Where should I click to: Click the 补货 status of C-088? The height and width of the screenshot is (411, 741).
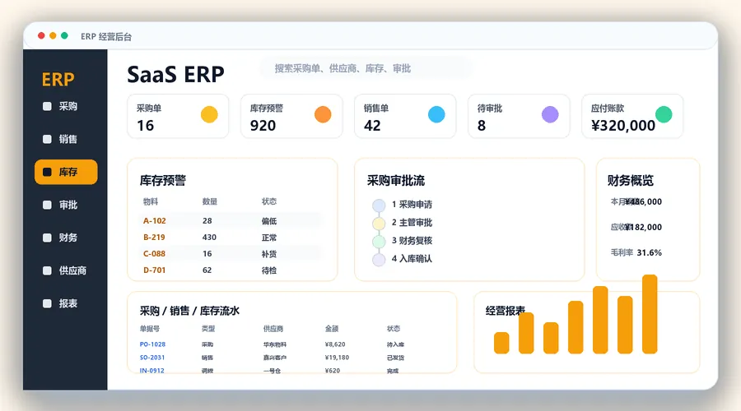(269, 254)
